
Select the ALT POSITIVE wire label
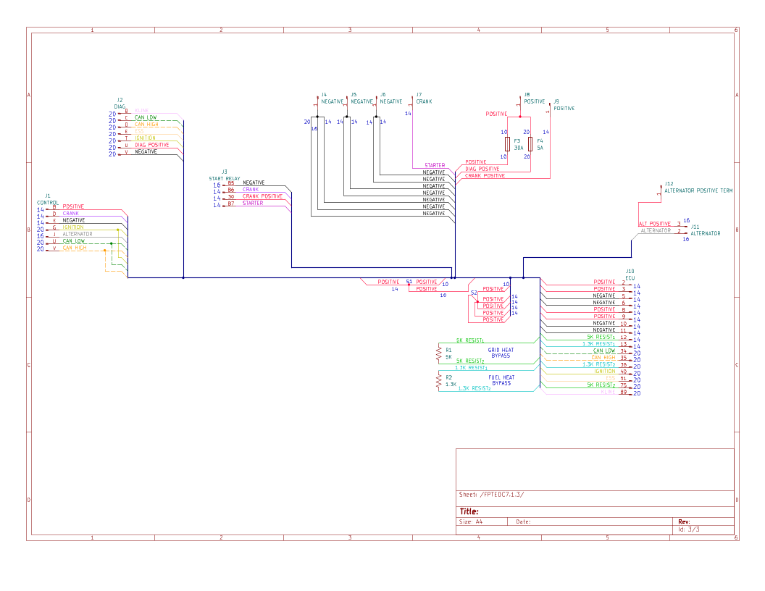point(654,224)
